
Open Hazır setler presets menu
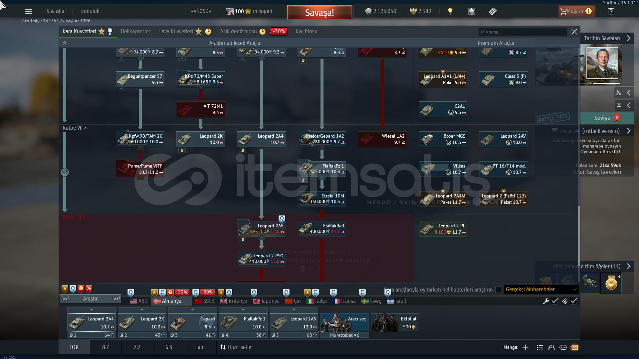pos(237,347)
